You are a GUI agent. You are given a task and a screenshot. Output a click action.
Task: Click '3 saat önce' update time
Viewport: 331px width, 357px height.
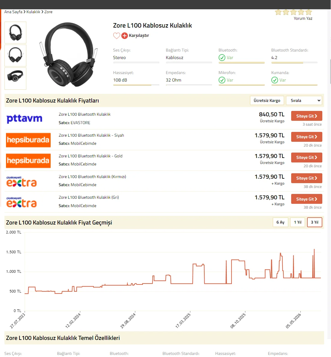(312, 124)
